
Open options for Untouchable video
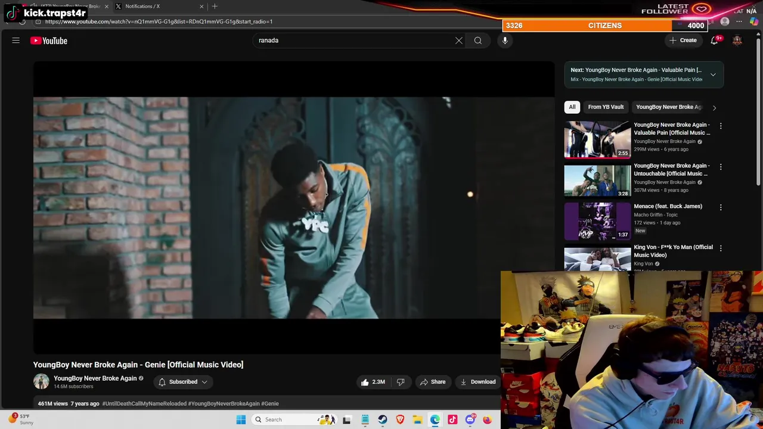point(721,167)
